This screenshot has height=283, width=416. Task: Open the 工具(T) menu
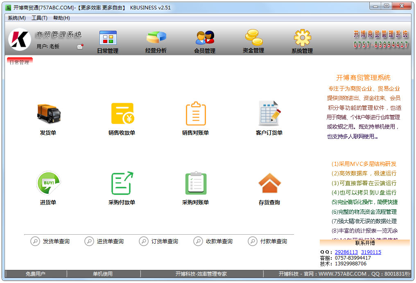tap(39, 18)
